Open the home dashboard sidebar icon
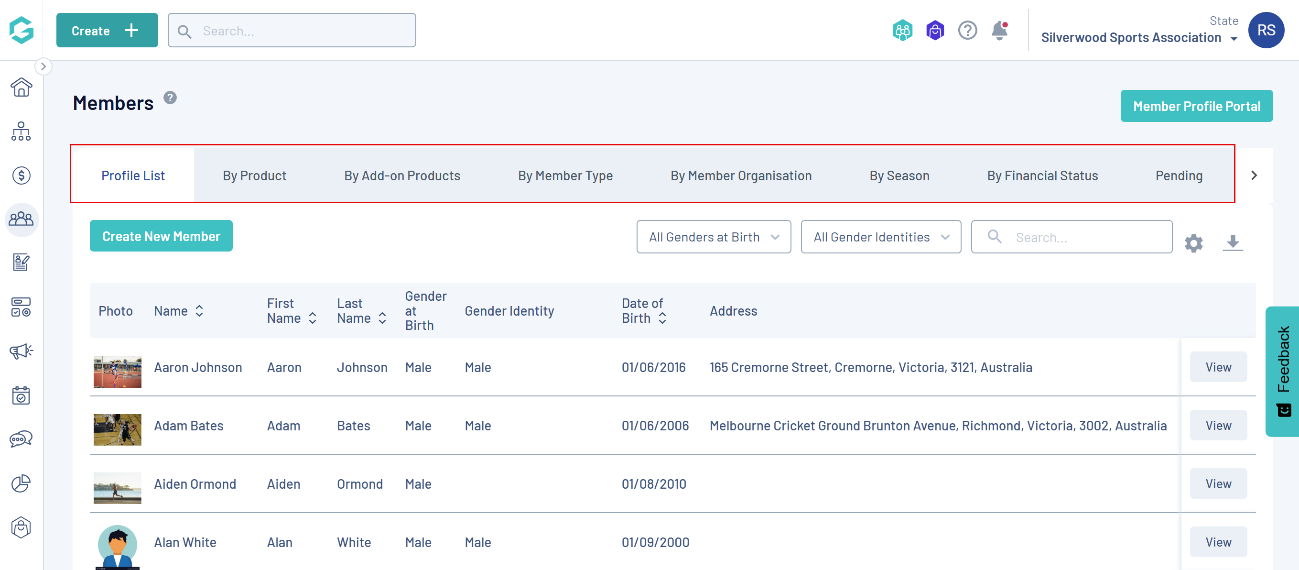 21,87
